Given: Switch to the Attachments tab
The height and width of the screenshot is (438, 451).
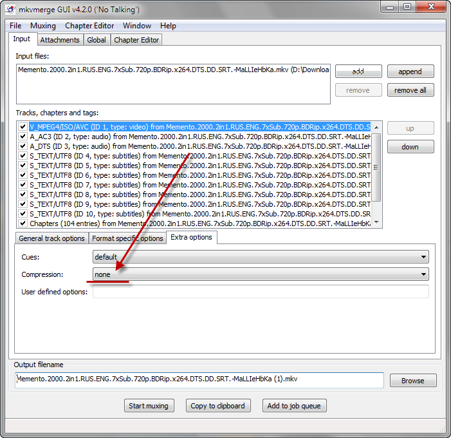Looking at the screenshot, I should 60,40.
